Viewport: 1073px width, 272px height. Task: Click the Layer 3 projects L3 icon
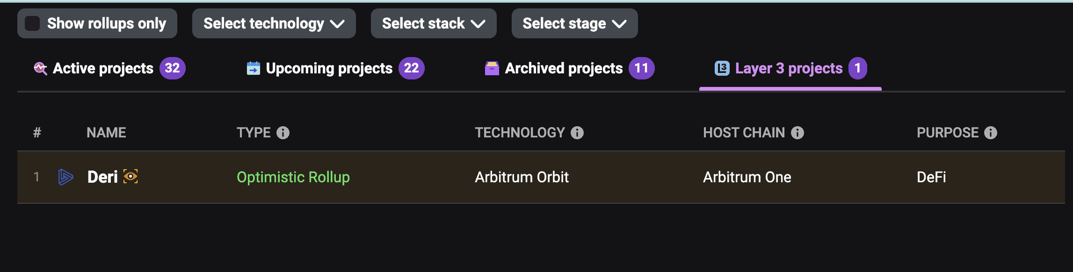coord(722,68)
